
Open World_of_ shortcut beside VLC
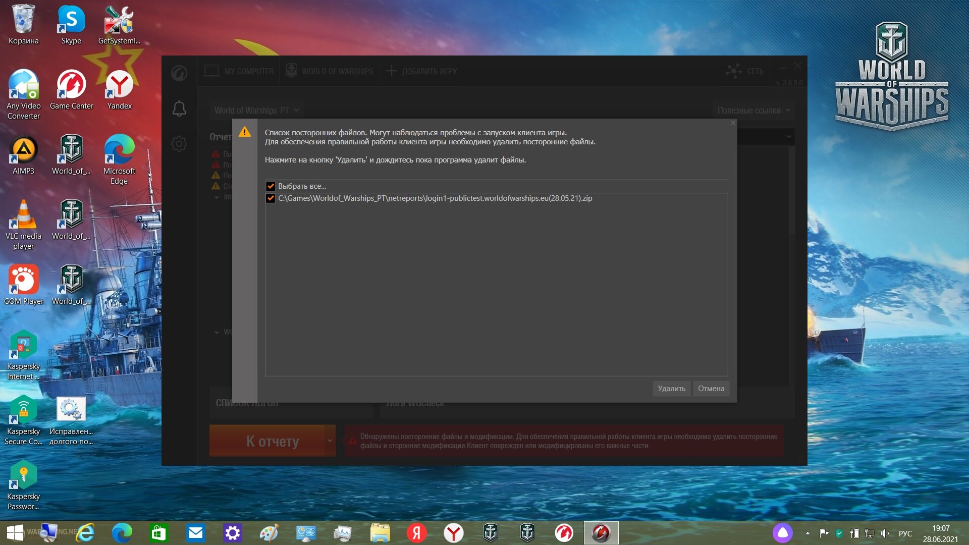point(71,220)
